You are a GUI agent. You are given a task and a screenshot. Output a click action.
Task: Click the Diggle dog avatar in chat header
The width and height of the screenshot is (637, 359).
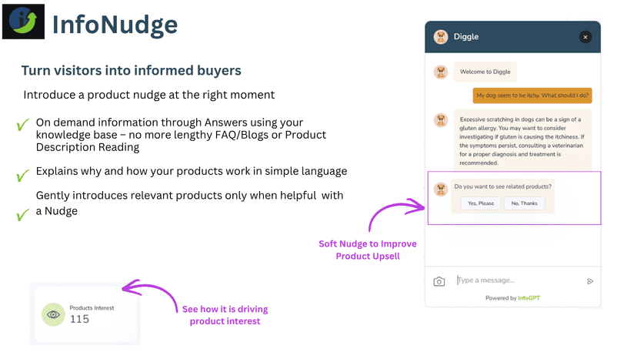(440, 37)
